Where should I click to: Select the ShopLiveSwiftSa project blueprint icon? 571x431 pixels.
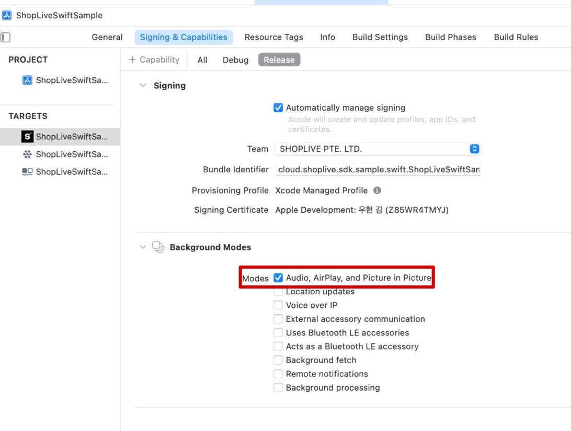[27, 80]
